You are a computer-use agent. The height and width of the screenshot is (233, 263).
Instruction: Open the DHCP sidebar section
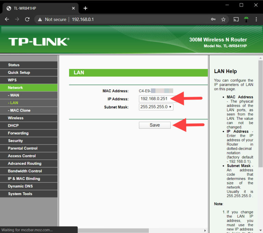(x=29, y=125)
